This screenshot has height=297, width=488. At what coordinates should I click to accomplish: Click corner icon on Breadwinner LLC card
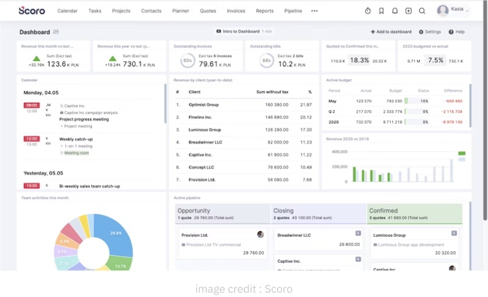358,233
